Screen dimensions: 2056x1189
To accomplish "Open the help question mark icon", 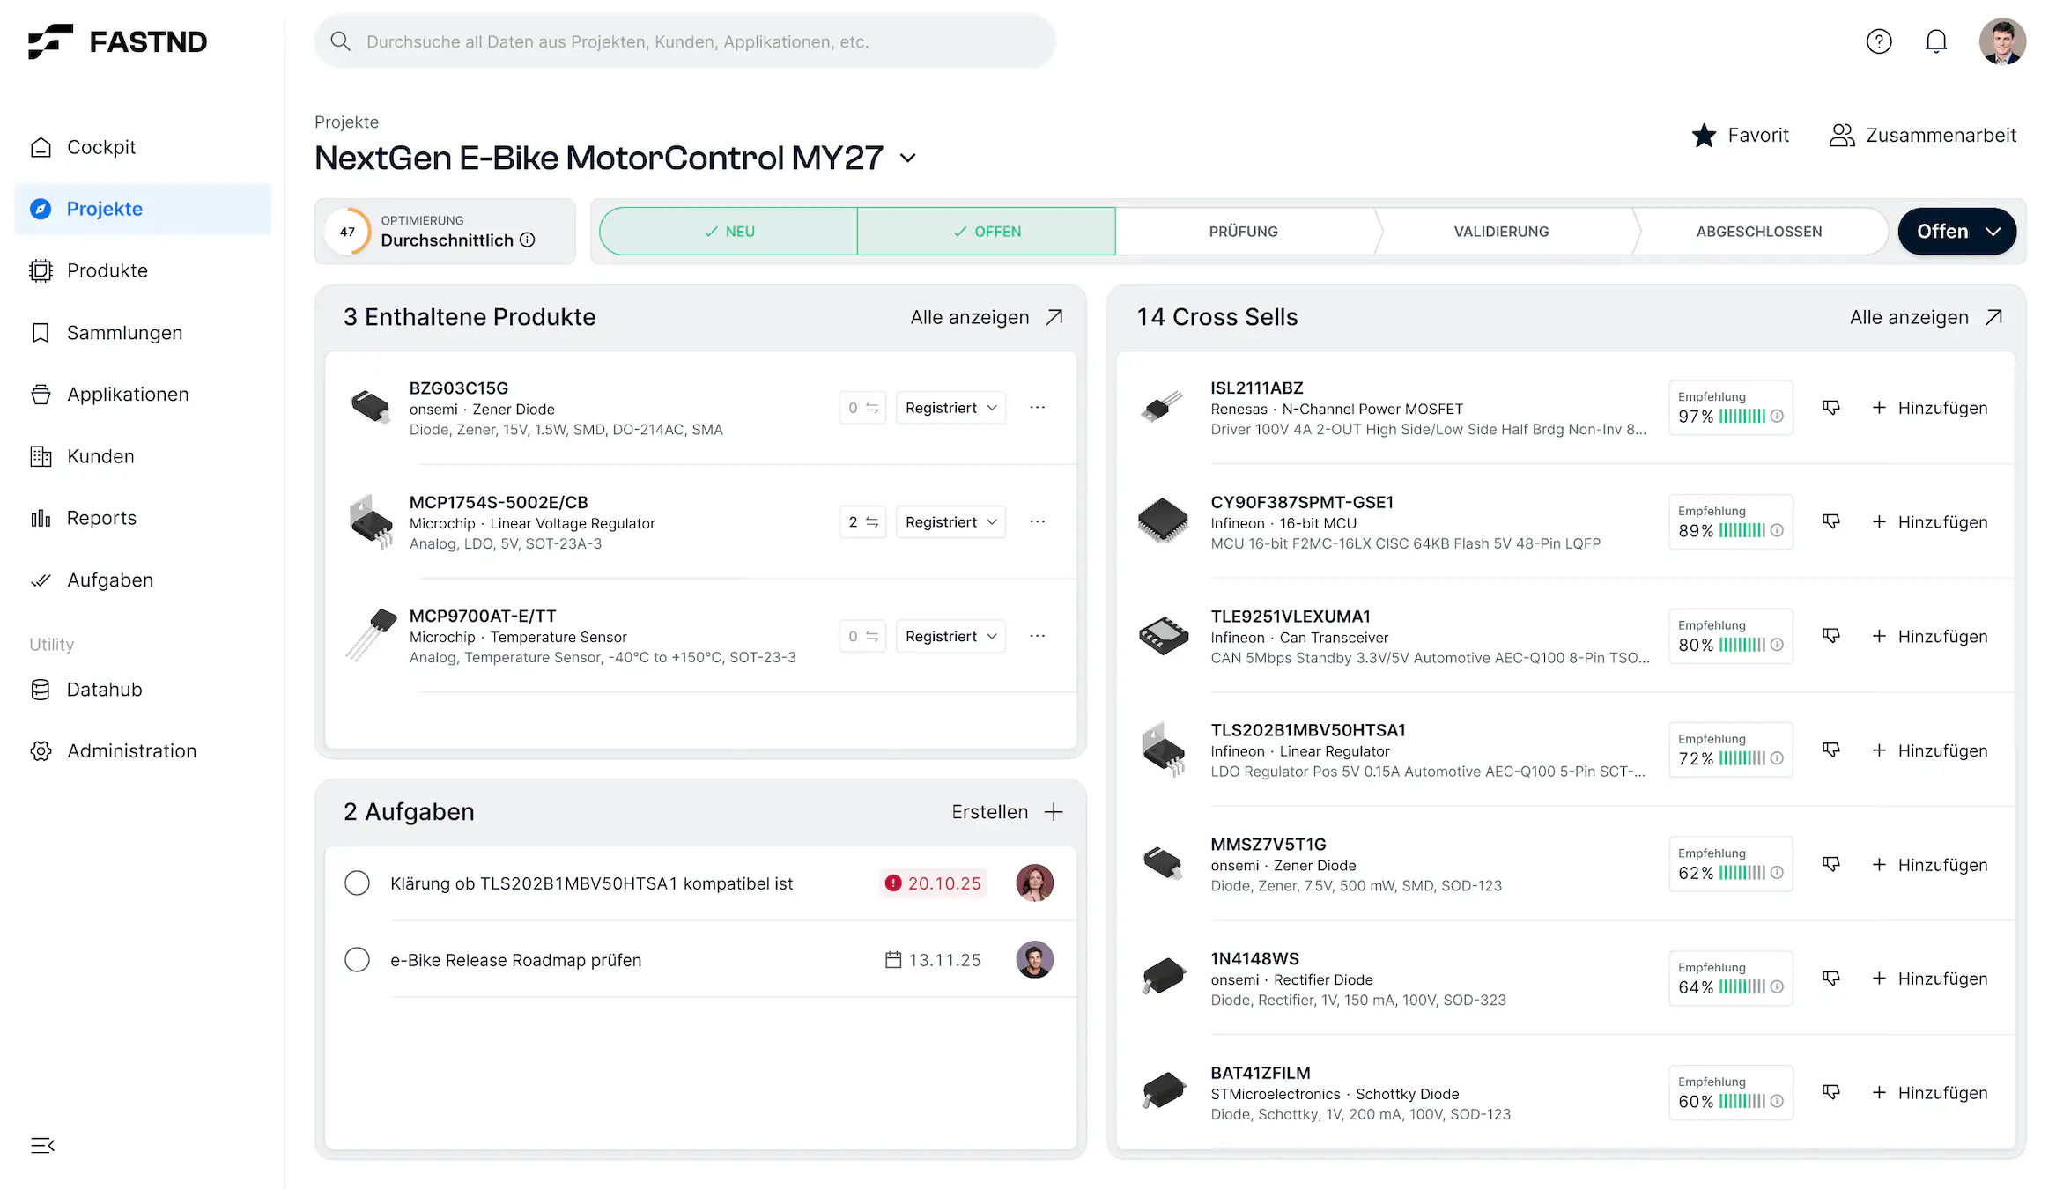I will (x=1879, y=41).
